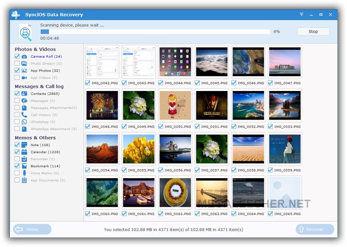This screenshot has height=247, width=347.
Task: Click the Stop scanning button
Action: point(313,31)
